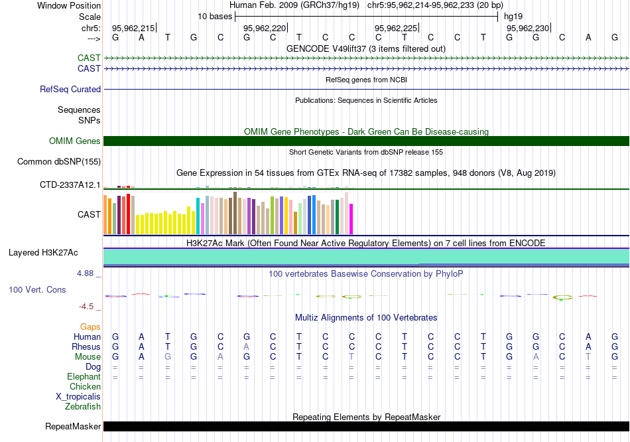Screen dimensions: 630x442
Task: Click the orange Gaps label
Action: coord(90,327)
